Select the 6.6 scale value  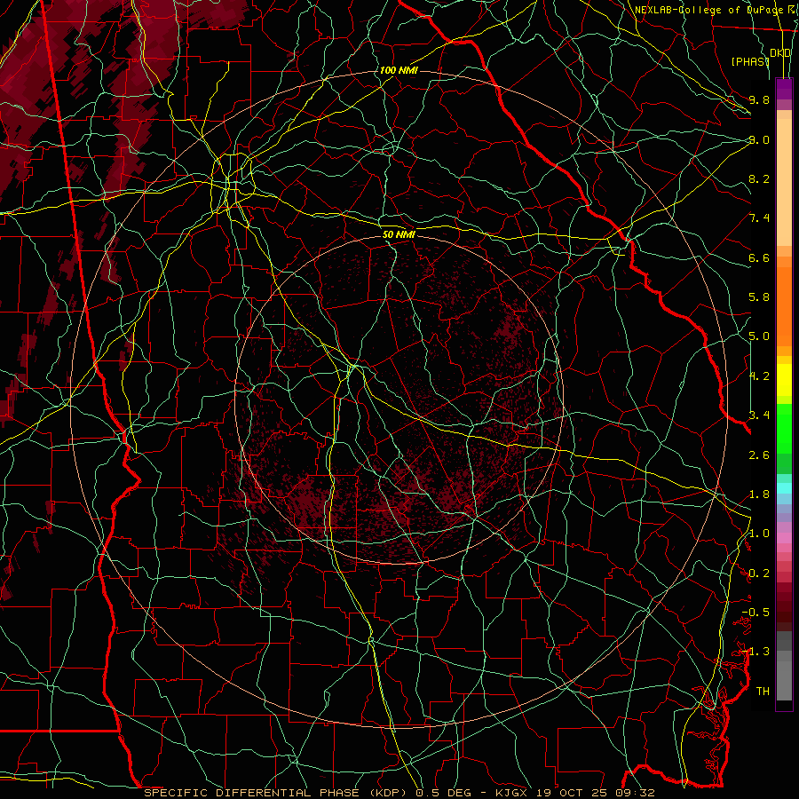[759, 257]
